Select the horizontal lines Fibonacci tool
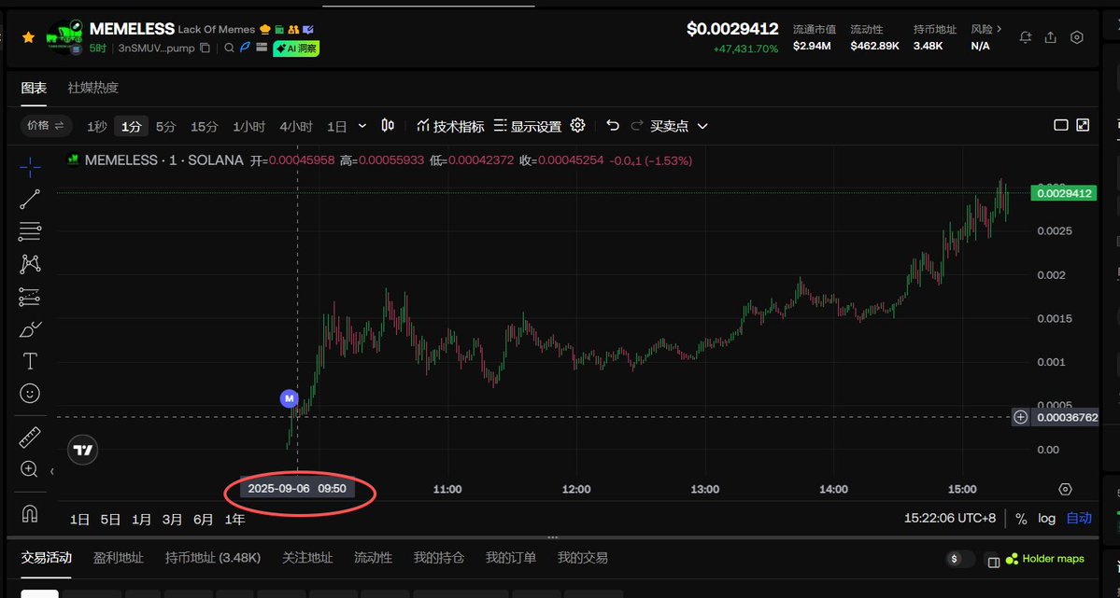Image resolution: width=1120 pixels, height=598 pixels. coord(30,231)
